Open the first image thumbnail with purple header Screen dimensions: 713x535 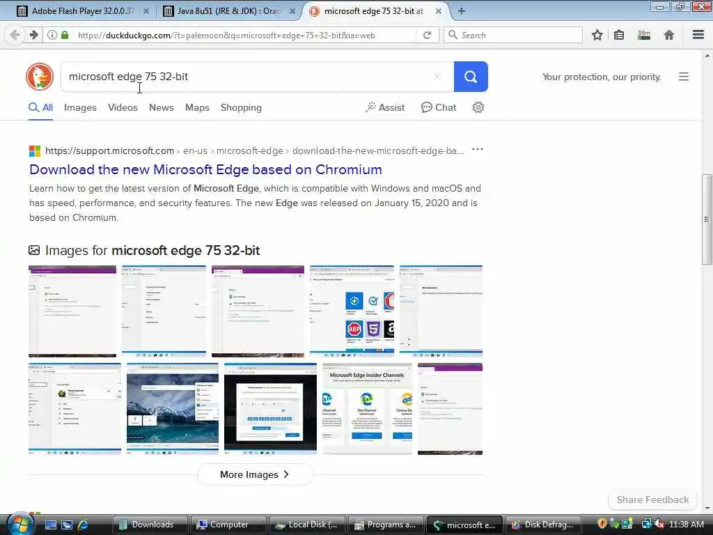[72, 311]
